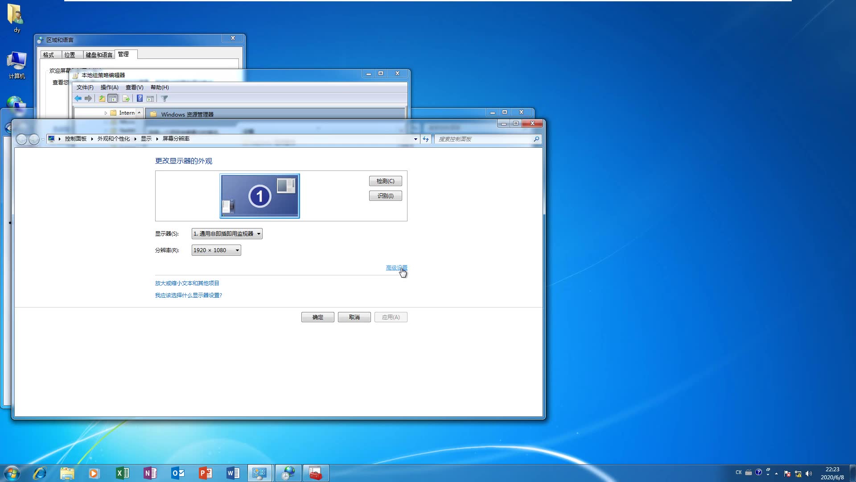856x482 pixels.
Task: Open Windows Media Player from the taskbar
Action: pos(94,473)
